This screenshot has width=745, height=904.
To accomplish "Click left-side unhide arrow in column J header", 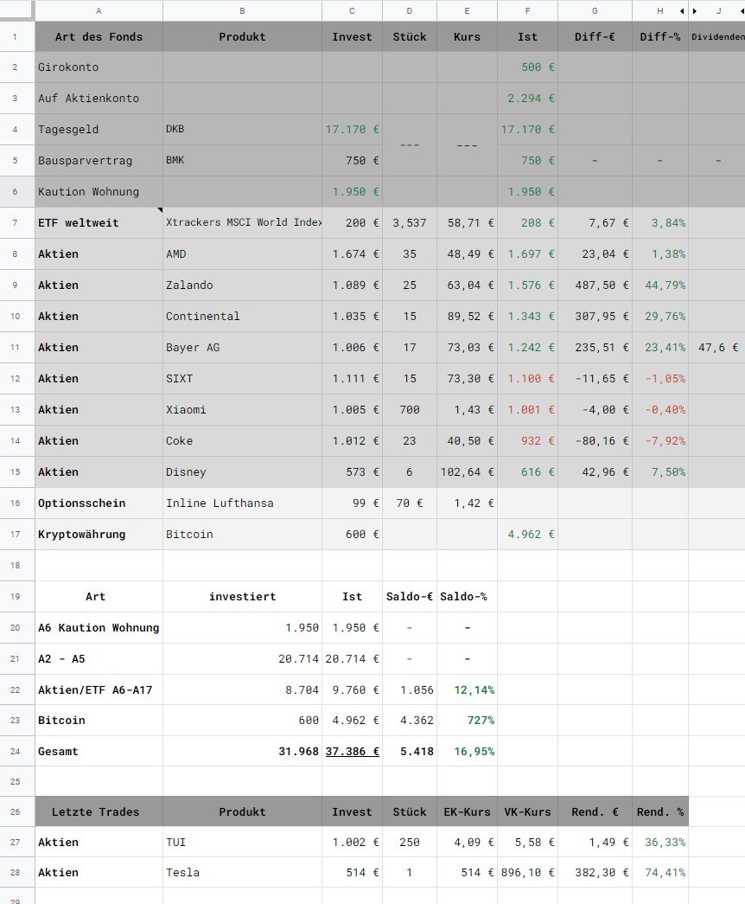I will pos(695,11).
